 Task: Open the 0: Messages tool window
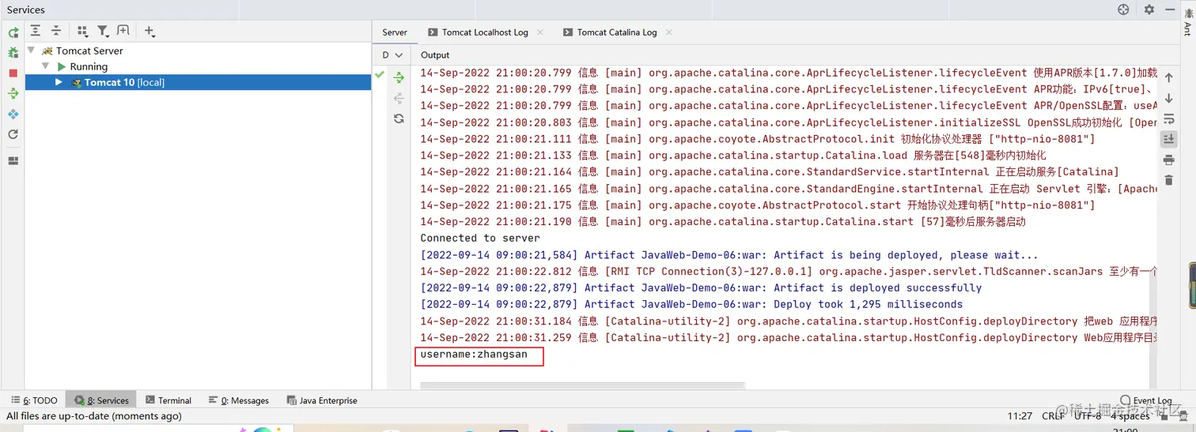[239, 400]
